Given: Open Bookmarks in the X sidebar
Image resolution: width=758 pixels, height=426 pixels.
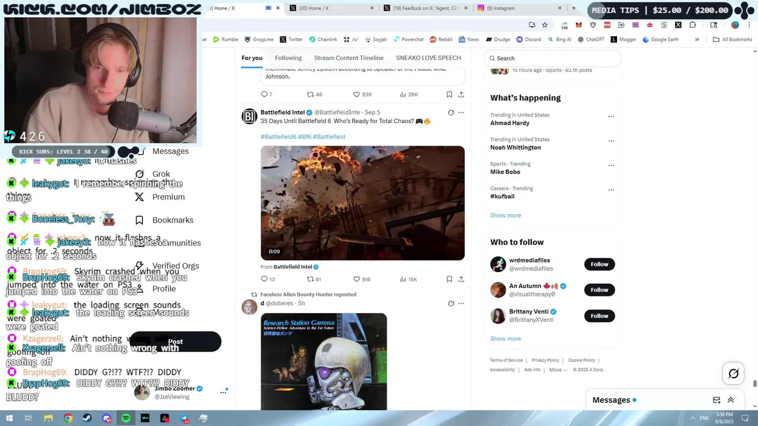Looking at the screenshot, I should coord(164,220).
